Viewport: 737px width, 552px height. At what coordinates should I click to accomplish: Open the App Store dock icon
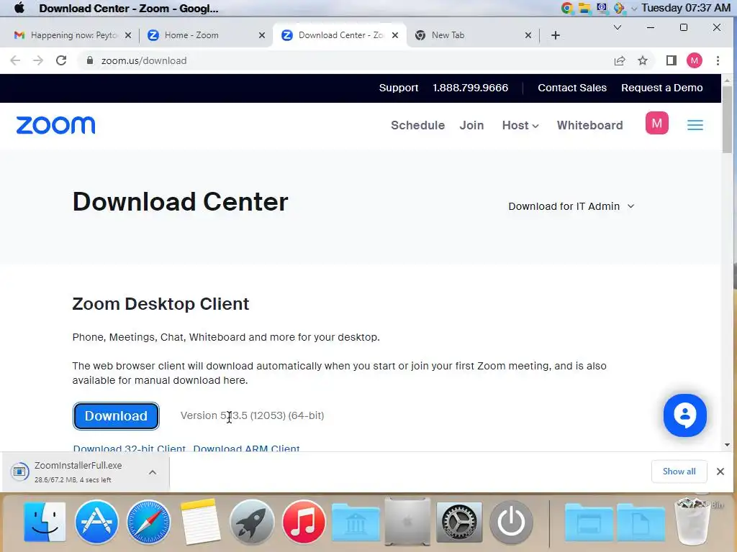click(96, 522)
